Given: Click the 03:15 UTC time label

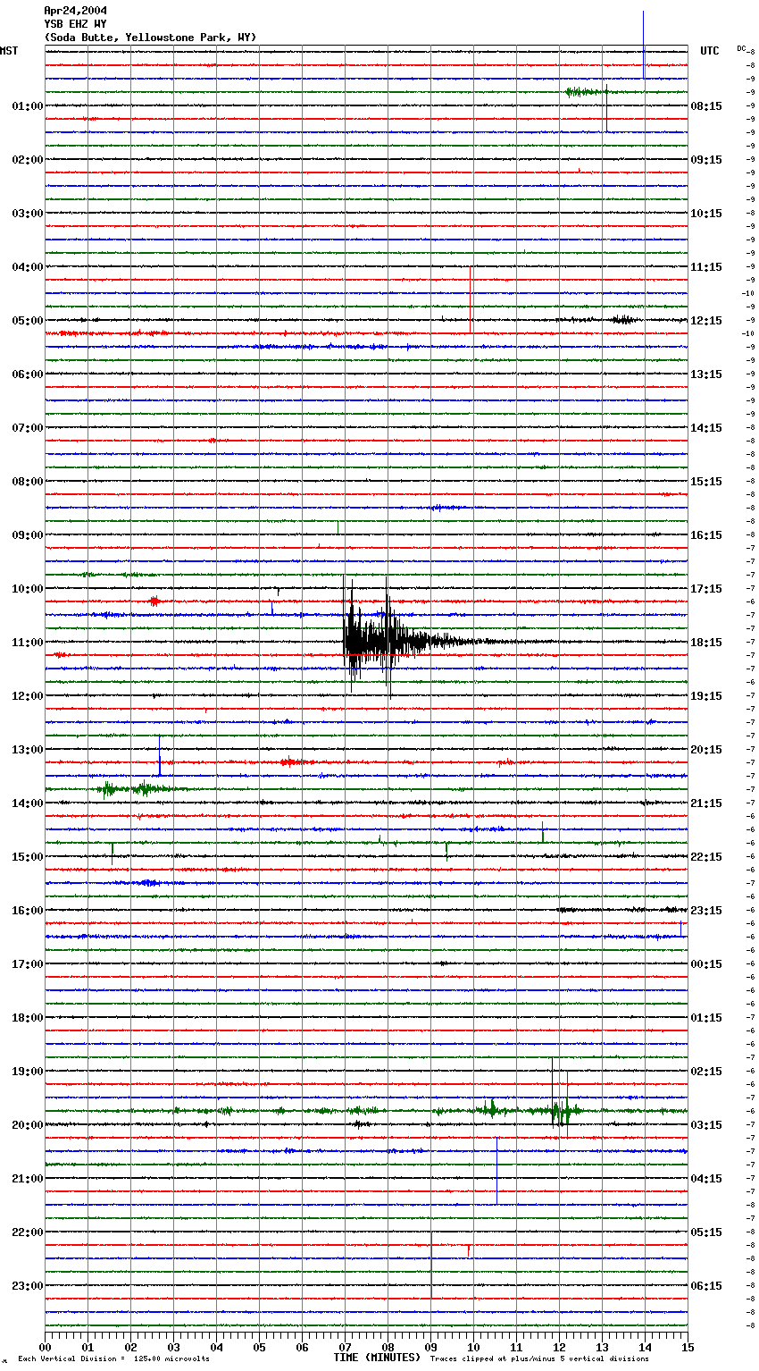Looking at the screenshot, I should [706, 1125].
